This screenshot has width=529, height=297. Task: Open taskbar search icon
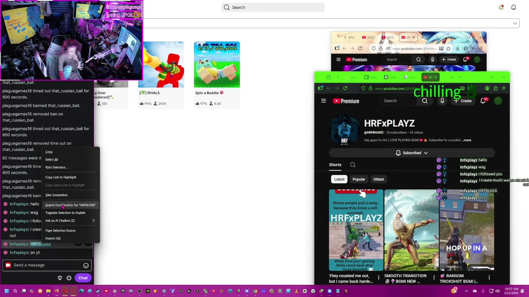click(15, 291)
